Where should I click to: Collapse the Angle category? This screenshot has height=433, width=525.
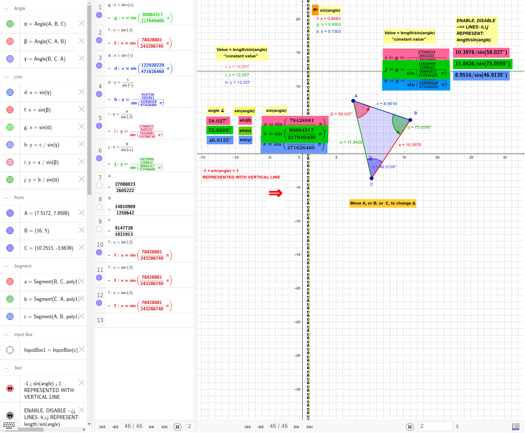[6, 9]
